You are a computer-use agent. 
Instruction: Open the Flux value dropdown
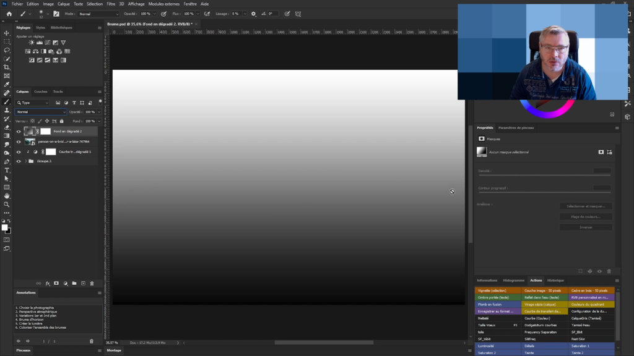[x=198, y=14]
